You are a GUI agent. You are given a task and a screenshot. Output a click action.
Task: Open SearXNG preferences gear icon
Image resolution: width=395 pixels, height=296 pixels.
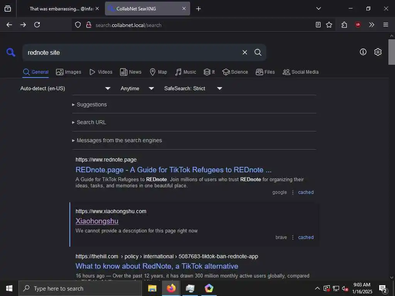coord(378,52)
